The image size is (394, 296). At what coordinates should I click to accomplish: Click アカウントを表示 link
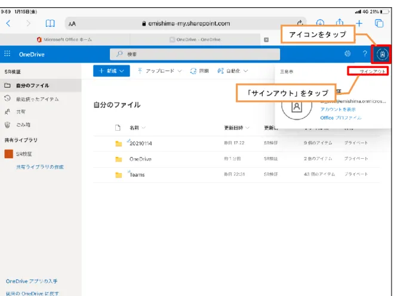[x=338, y=109]
